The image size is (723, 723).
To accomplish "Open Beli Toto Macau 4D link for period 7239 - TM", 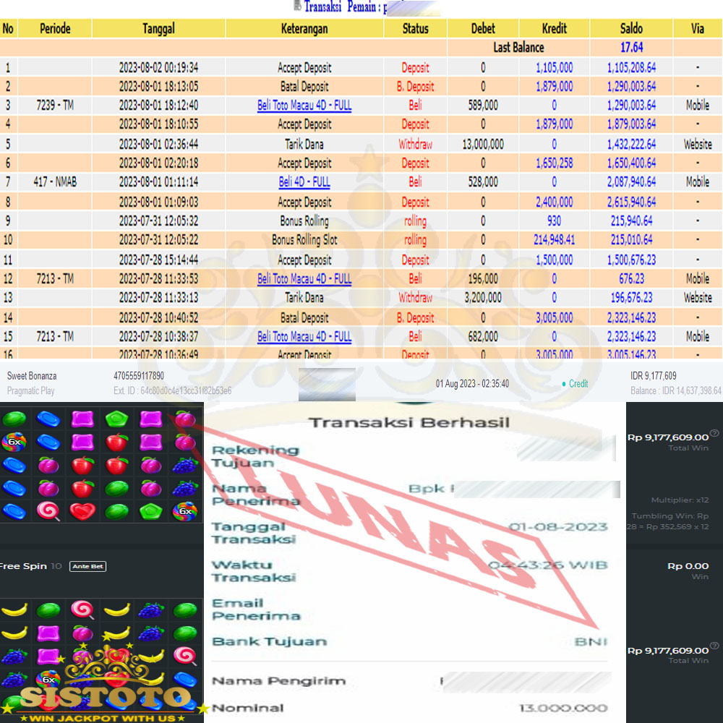I will tap(304, 106).
